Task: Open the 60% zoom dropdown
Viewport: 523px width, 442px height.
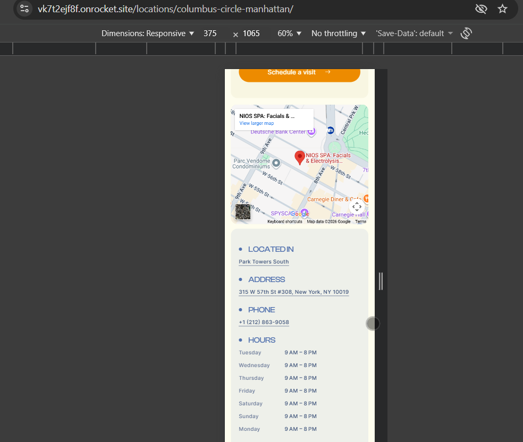Action: click(289, 33)
